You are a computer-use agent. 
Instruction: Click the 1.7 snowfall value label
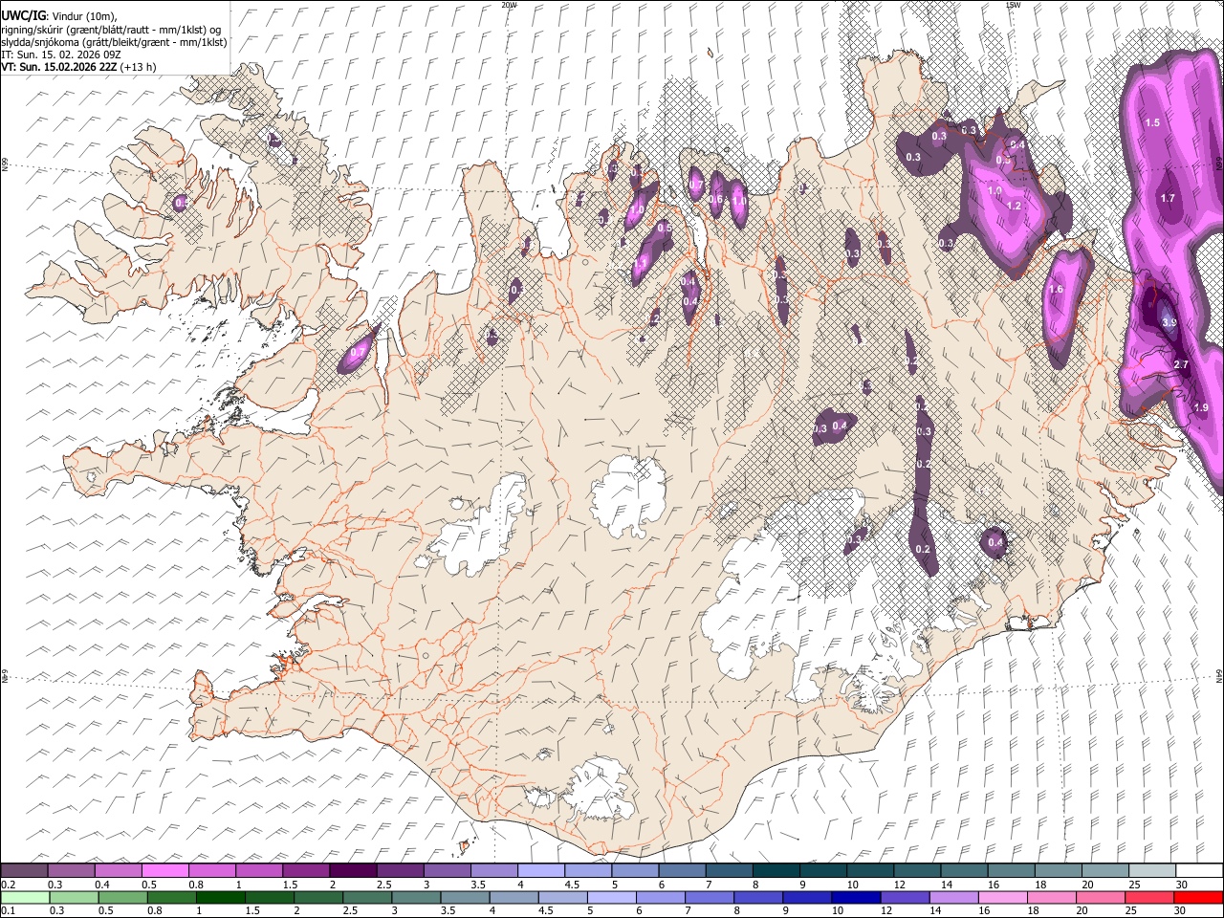coord(1168,199)
